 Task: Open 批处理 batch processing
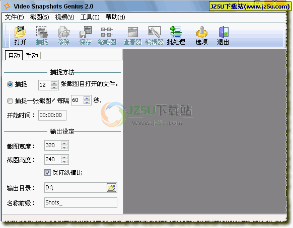176,36
